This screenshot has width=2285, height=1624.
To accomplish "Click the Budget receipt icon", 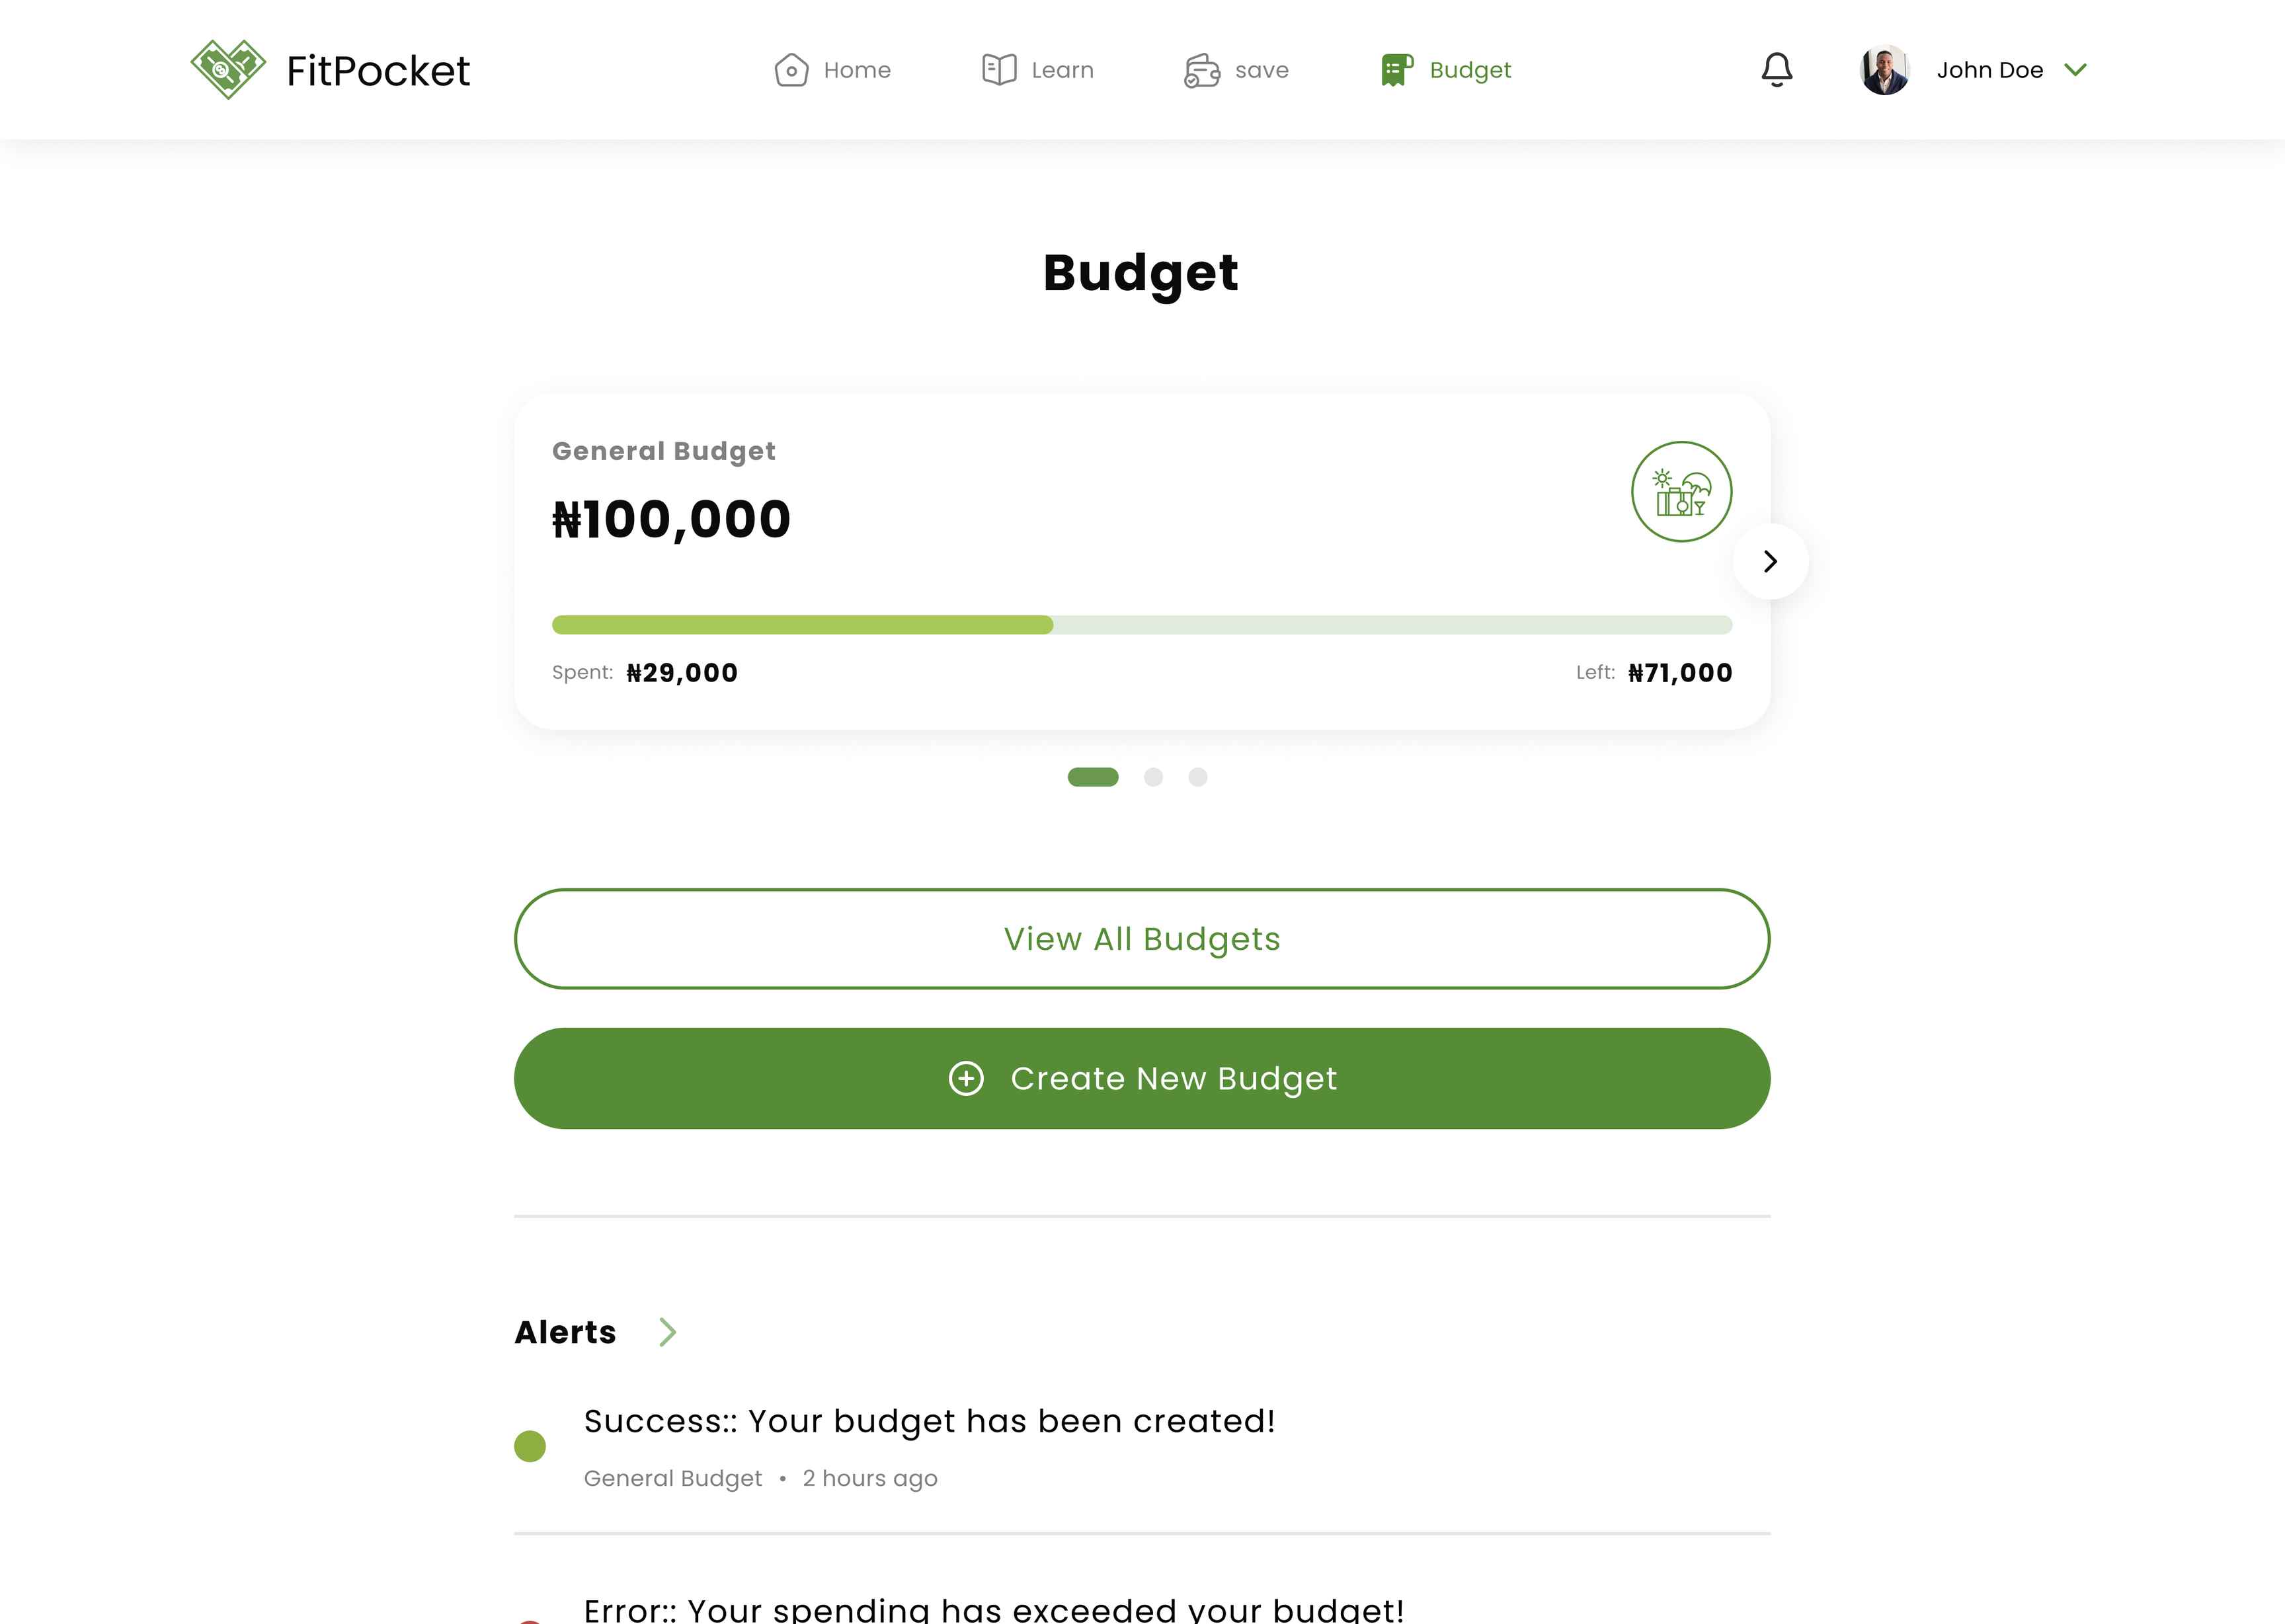I will pos(1397,70).
